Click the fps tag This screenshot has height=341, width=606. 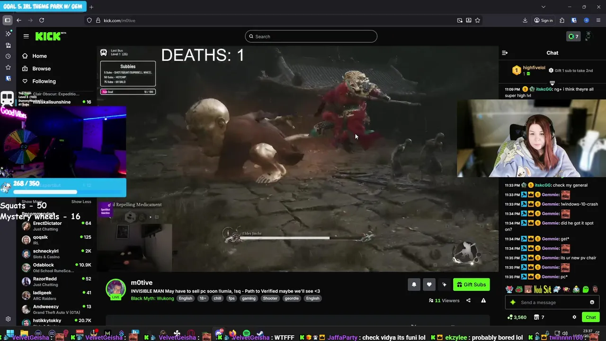(x=232, y=298)
